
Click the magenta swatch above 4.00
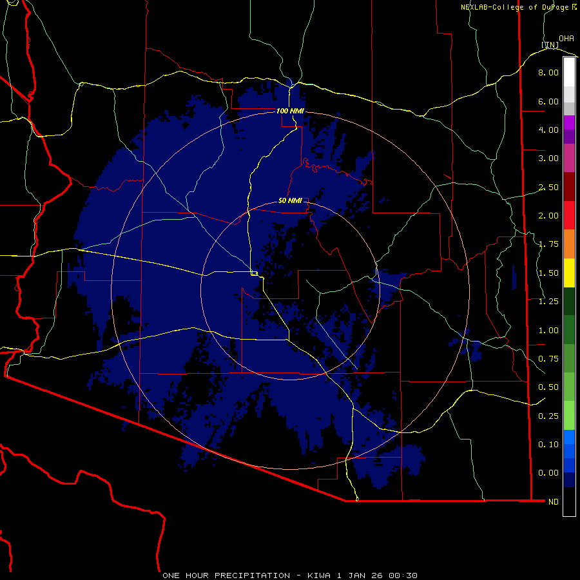click(569, 122)
